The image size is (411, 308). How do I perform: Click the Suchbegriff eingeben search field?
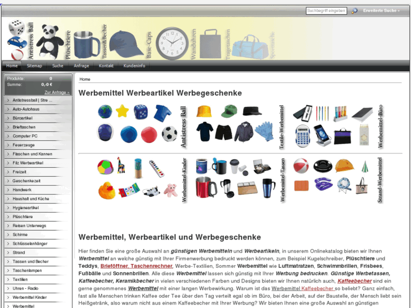click(326, 11)
